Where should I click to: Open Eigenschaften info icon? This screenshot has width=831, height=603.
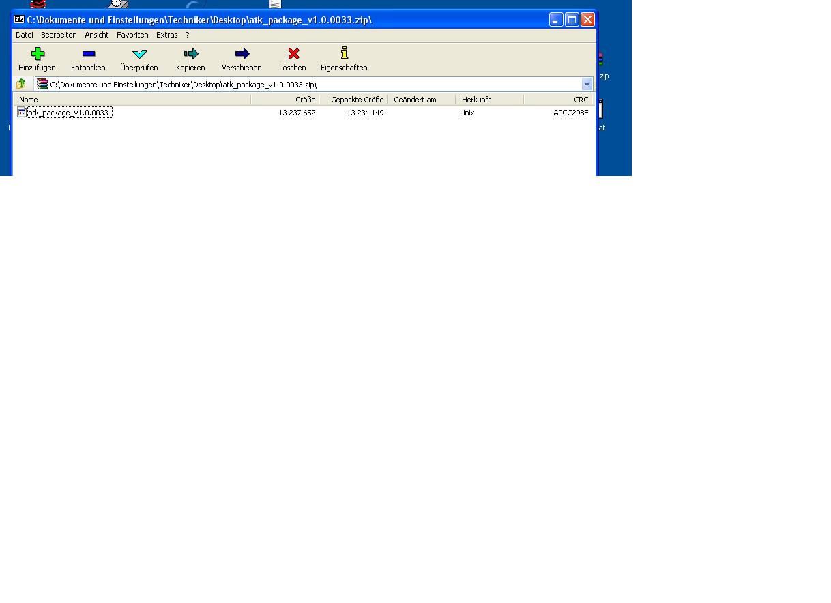(344, 54)
